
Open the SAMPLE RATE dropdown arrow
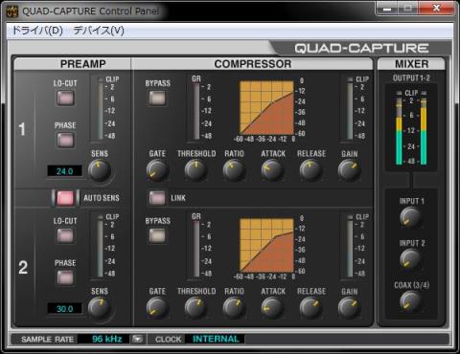pyautogui.click(x=138, y=339)
